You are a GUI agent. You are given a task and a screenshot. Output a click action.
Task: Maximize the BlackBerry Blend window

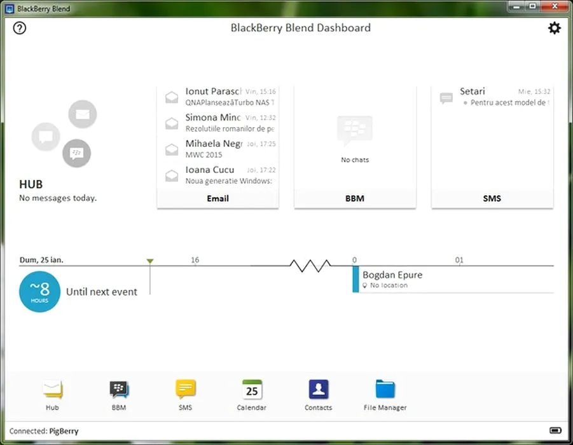point(532,6)
